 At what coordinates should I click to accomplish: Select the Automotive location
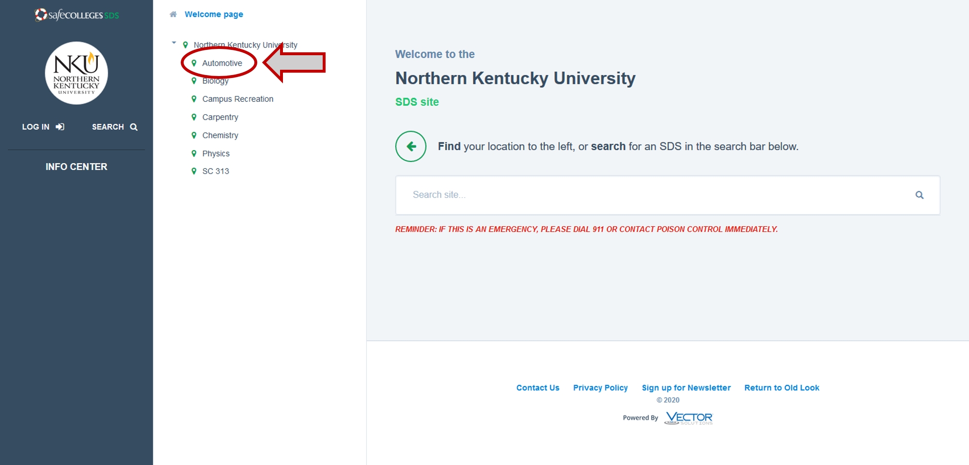coord(222,63)
